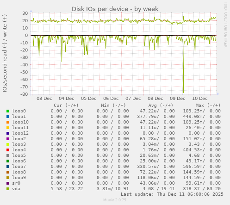
Task: Click loop5 max value '4.68 / 0.00'
Action: (205, 155)
